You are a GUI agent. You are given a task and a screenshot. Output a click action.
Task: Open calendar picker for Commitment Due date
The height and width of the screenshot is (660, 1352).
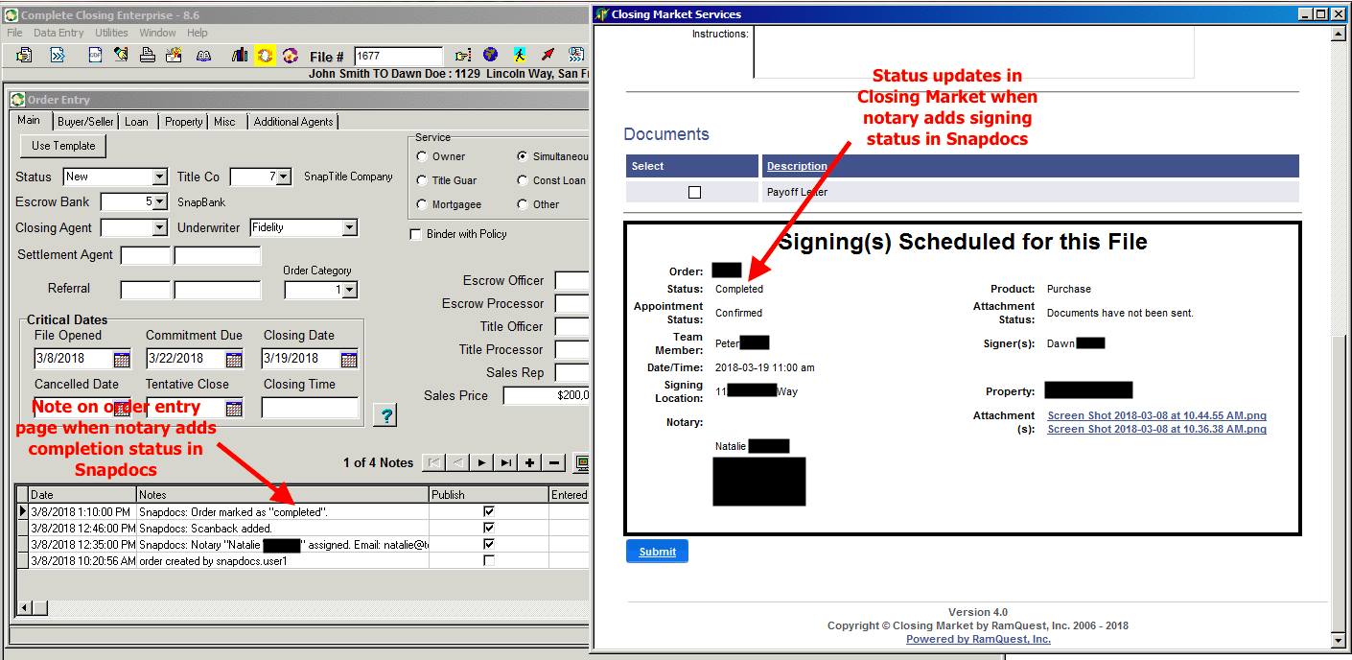coord(234,360)
